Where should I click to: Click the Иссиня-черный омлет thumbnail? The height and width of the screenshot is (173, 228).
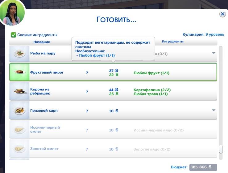coord(19,130)
